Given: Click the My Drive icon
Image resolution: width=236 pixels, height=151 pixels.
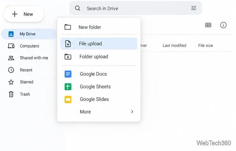Looking at the screenshot, I should [x=11, y=34].
